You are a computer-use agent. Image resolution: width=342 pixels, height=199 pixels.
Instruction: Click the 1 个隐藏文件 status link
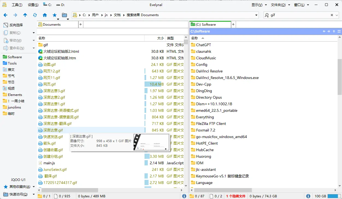pos(236,196)
